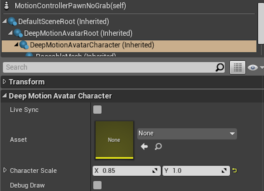The width and height of the screenshot is (264, 191).
Task: Click the Character Scale X field
Action: coord(127,171)
